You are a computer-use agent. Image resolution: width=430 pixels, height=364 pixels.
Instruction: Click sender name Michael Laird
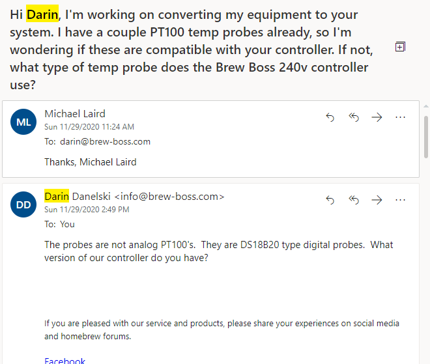(x=75, y=114)
